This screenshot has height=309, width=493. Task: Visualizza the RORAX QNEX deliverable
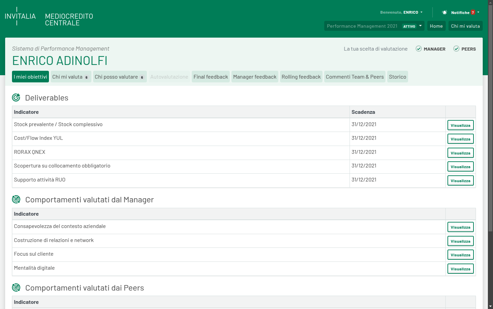[x=460, y=153]
